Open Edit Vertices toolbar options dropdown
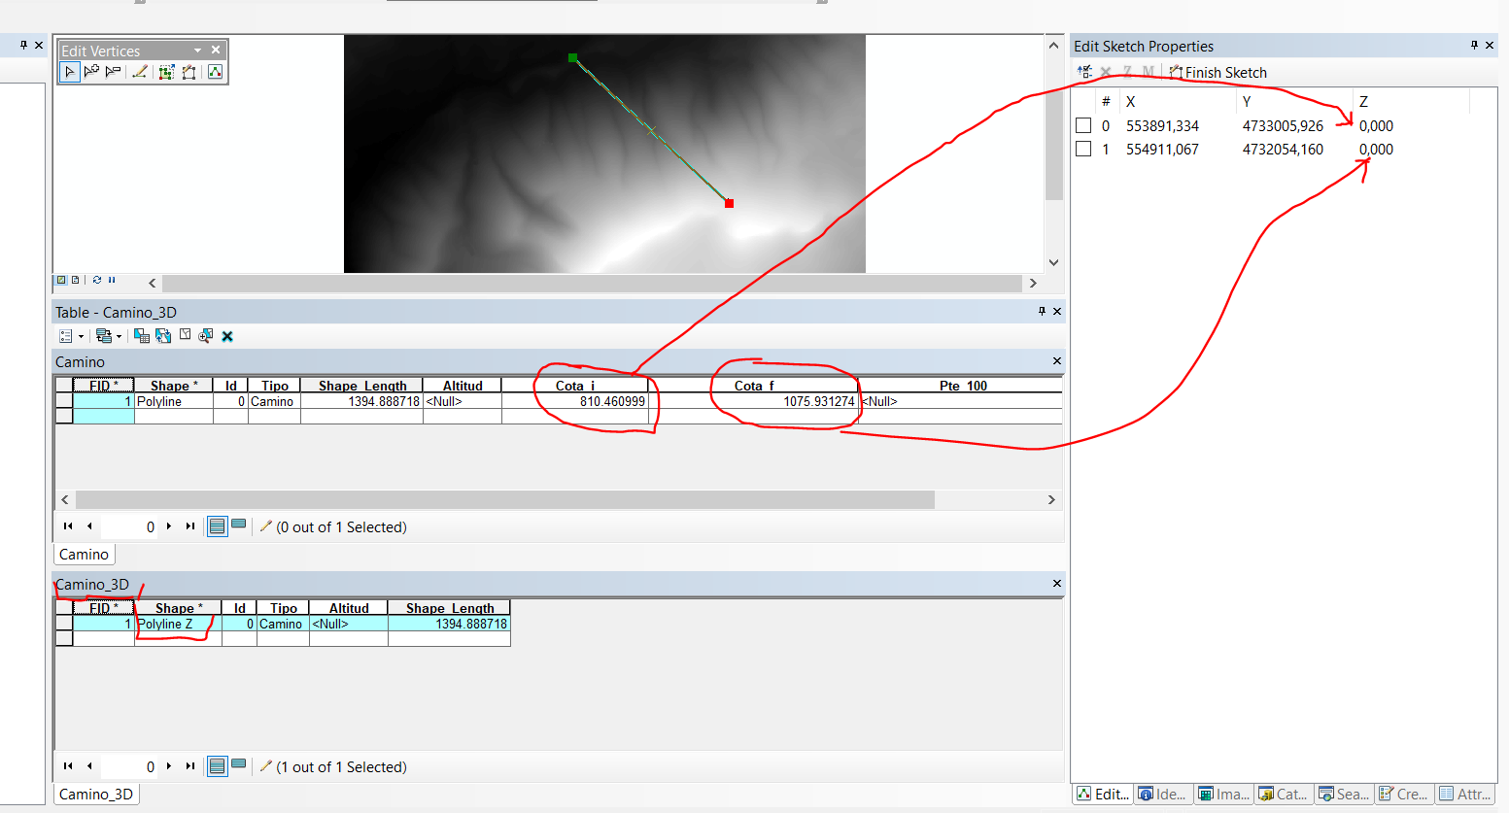 [x=198, y=51]
